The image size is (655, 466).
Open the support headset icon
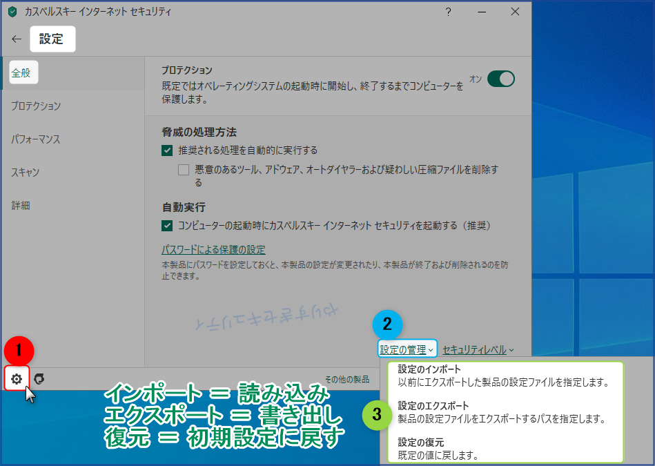pos(39,378)
